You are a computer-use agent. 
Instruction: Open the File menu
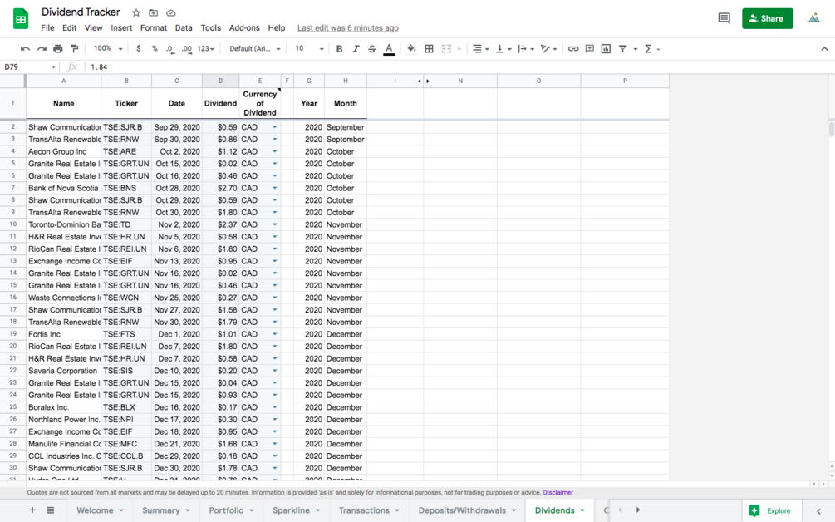[x=47, y=27]
